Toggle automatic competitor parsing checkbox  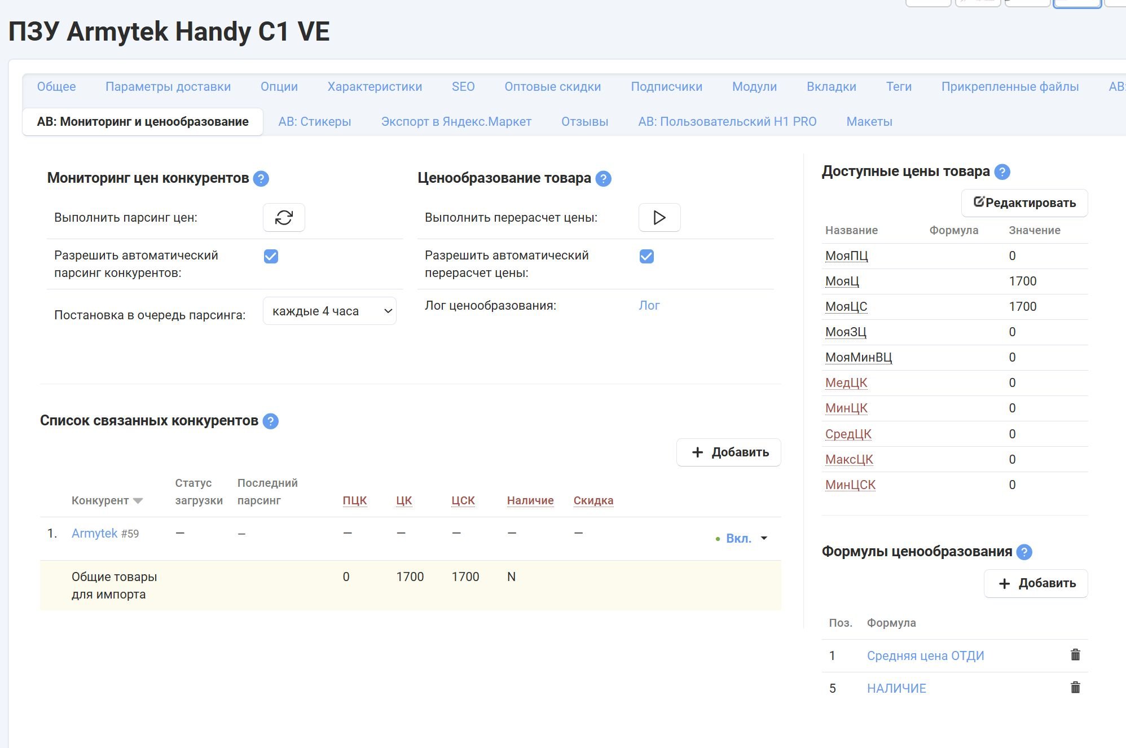(271, 257)
